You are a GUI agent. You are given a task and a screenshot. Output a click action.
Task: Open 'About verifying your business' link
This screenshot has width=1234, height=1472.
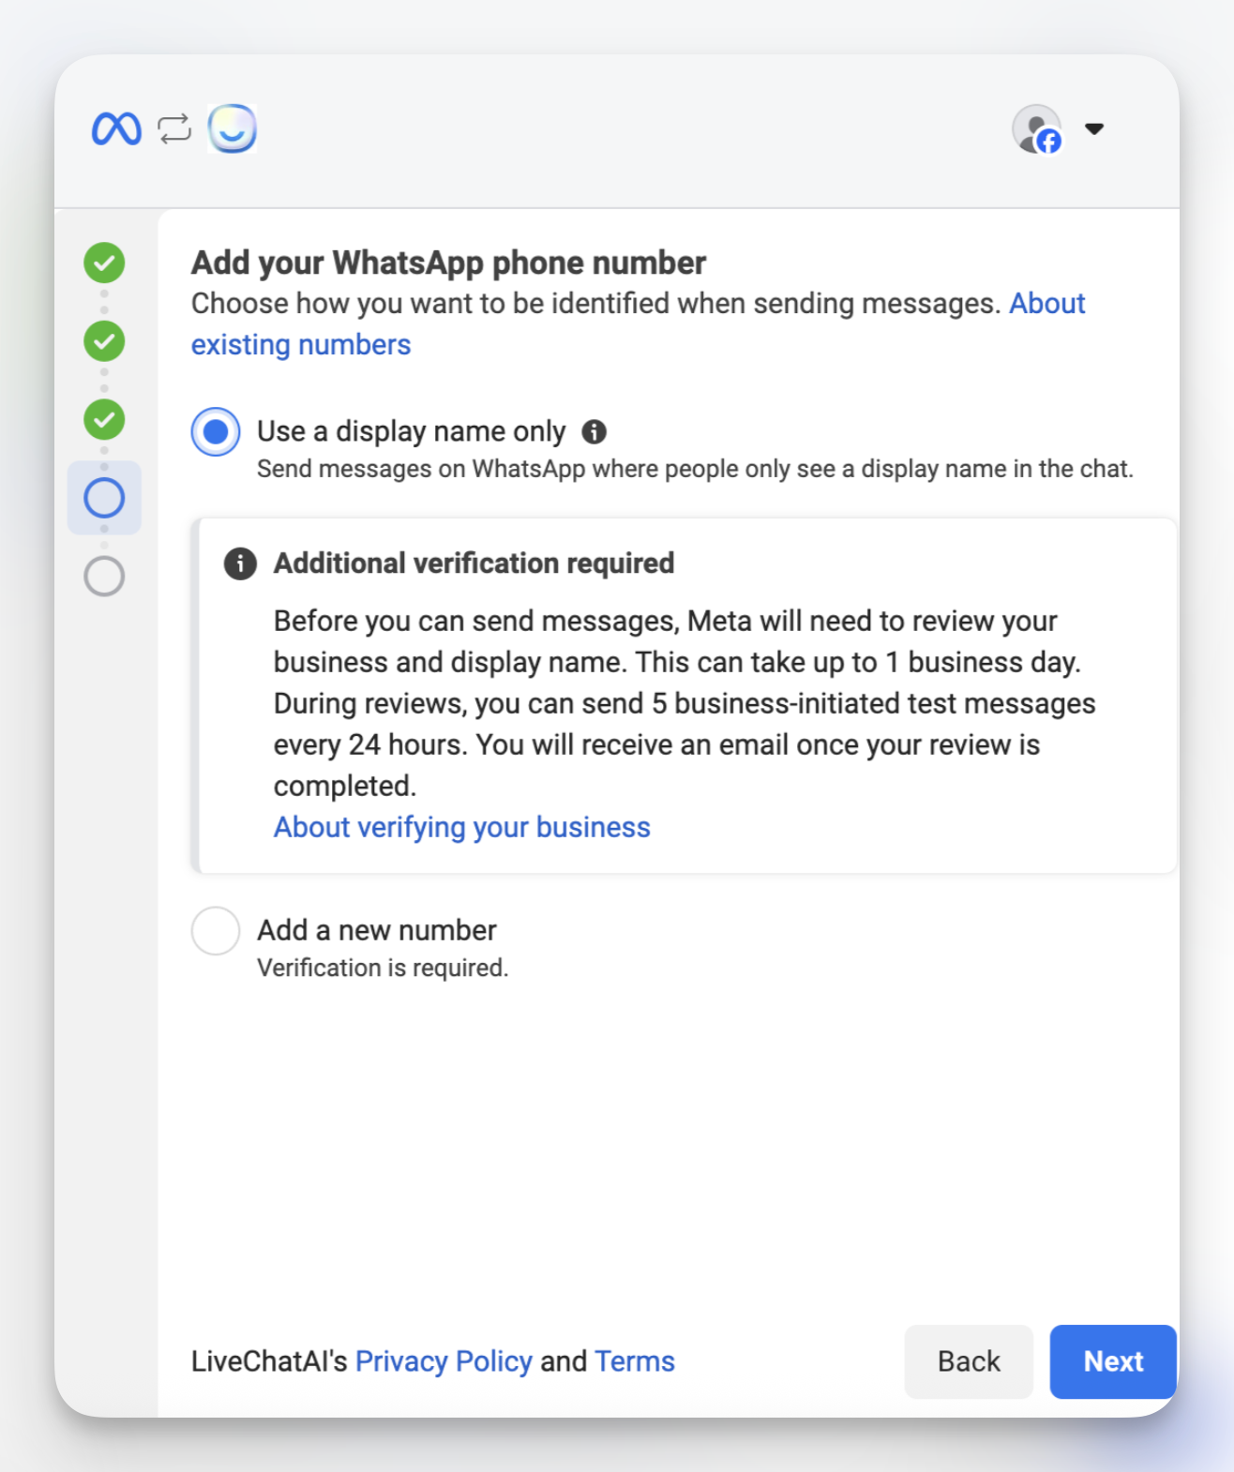click(461, 827)
